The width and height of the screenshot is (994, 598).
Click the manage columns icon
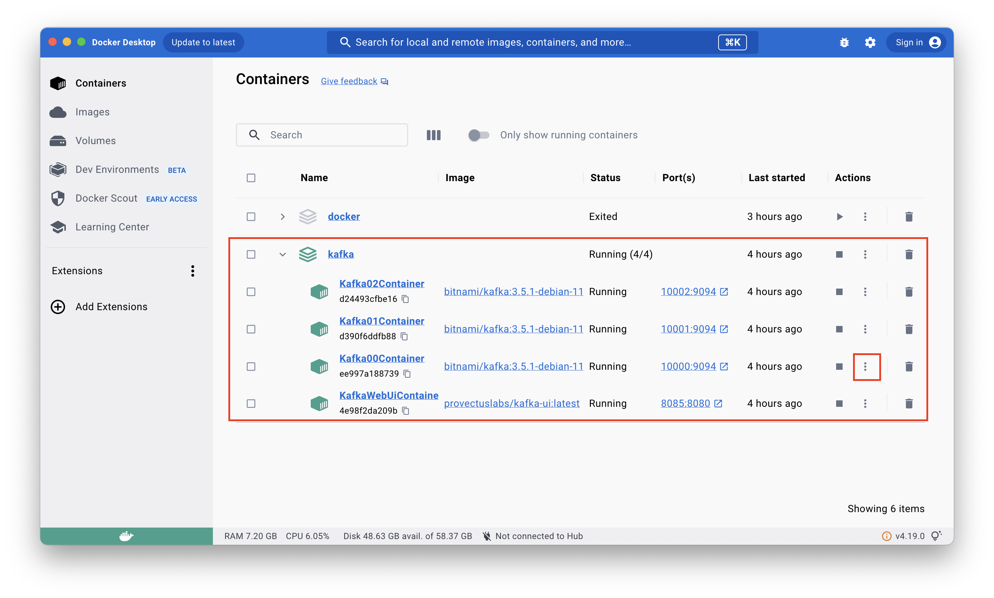pyautogui.click(x=433, y=135)
